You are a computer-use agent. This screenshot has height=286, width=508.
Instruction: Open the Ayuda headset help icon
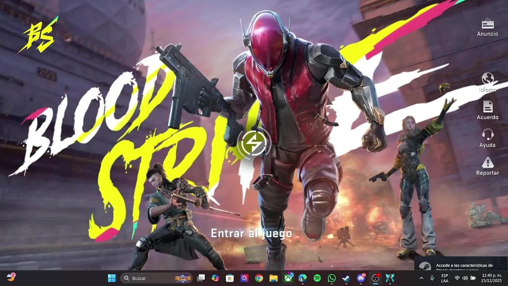pos(487,134)
